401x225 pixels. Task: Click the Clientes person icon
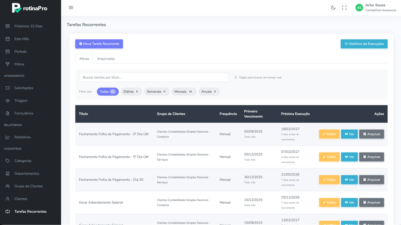click(x=8, y=199)
